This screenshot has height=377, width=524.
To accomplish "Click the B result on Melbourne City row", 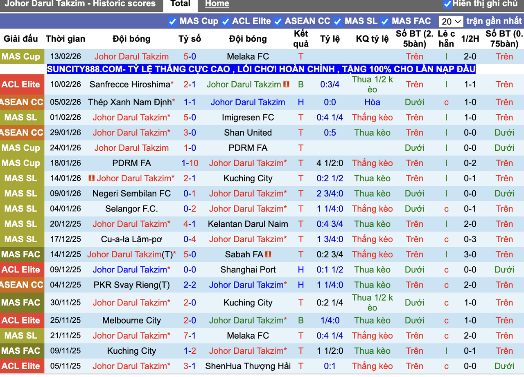I will pos(301,320).
